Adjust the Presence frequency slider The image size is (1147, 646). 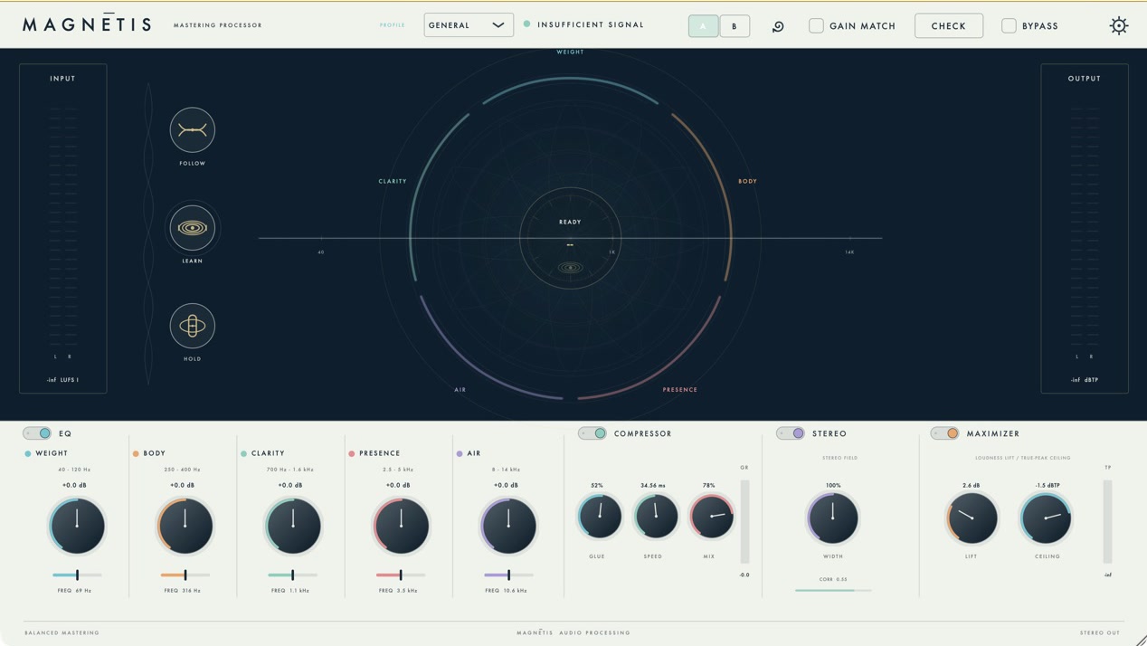pos(401,575)
